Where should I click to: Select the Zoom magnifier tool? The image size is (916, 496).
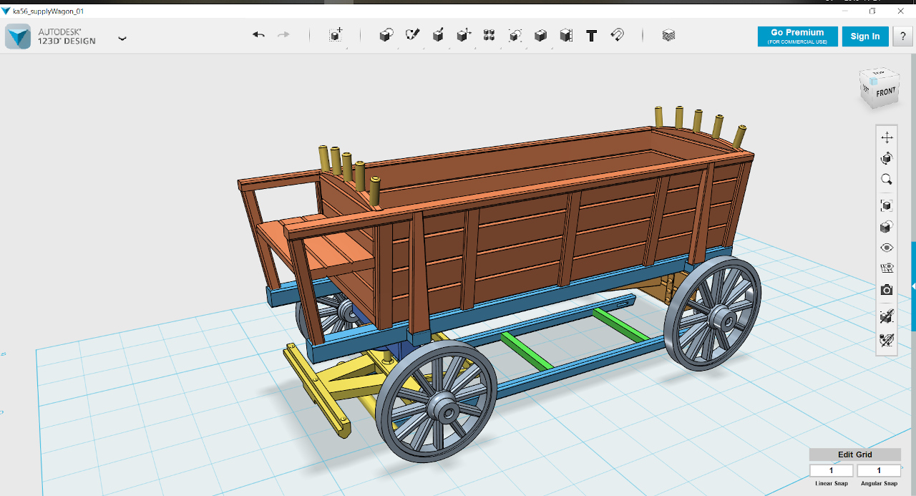tap(887, 180)
